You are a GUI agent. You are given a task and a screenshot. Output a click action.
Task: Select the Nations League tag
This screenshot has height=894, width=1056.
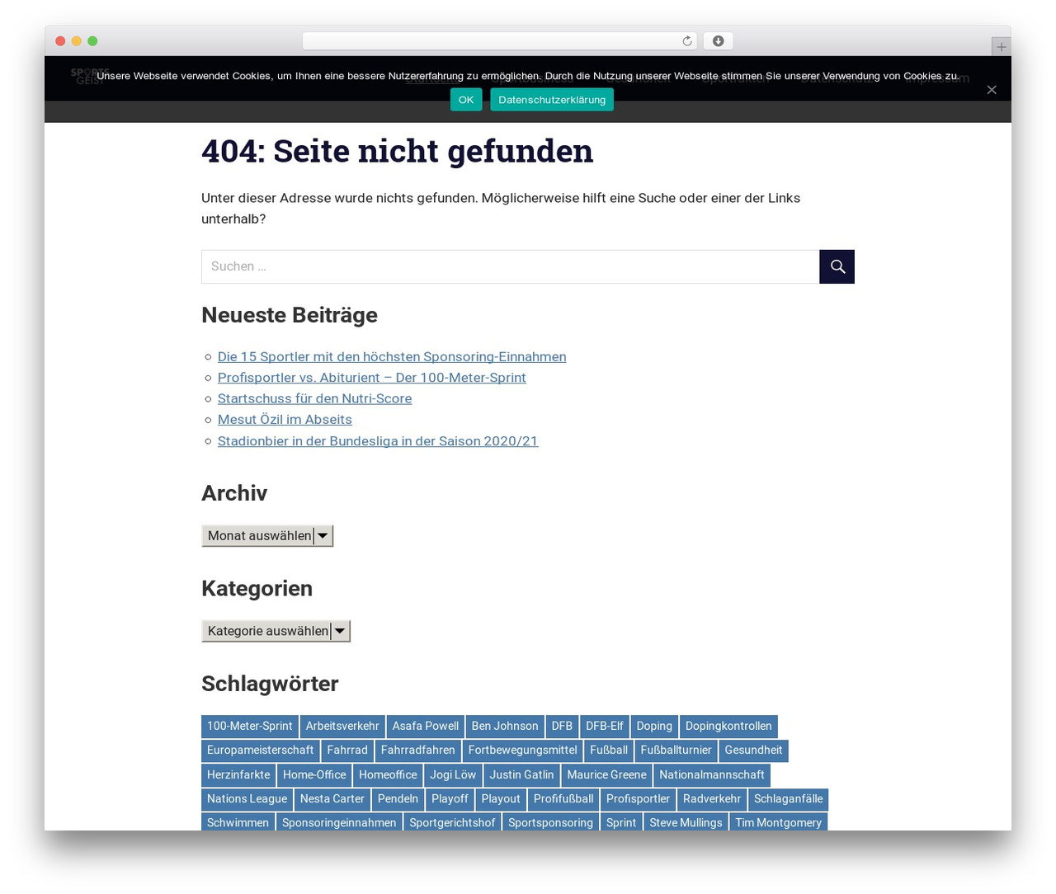point(247,799)
